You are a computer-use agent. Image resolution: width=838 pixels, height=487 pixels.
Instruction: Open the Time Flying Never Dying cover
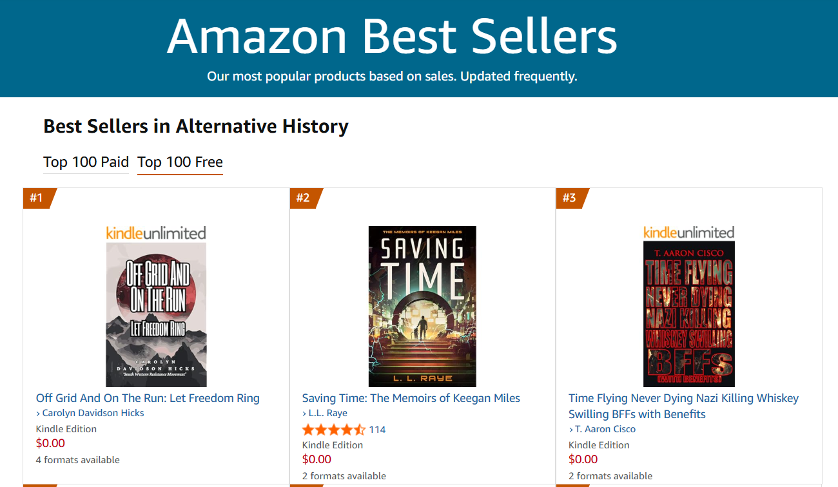coord(688,314)
